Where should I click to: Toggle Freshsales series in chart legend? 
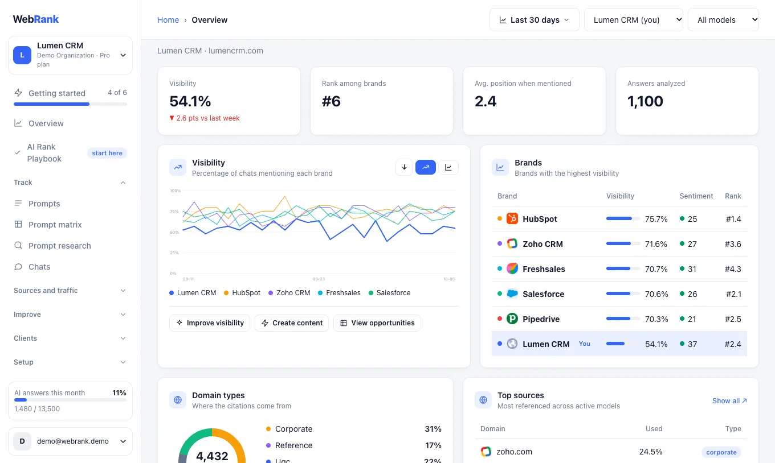click(340, 293)
